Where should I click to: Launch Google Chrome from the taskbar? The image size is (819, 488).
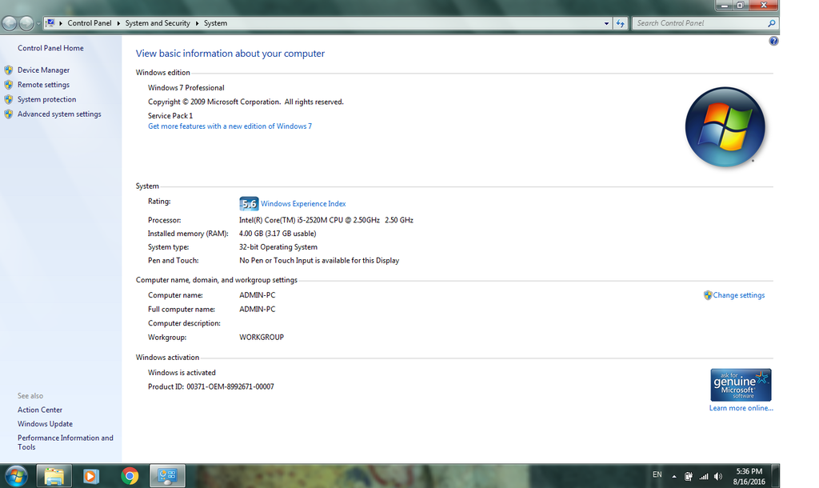point(130,476)
